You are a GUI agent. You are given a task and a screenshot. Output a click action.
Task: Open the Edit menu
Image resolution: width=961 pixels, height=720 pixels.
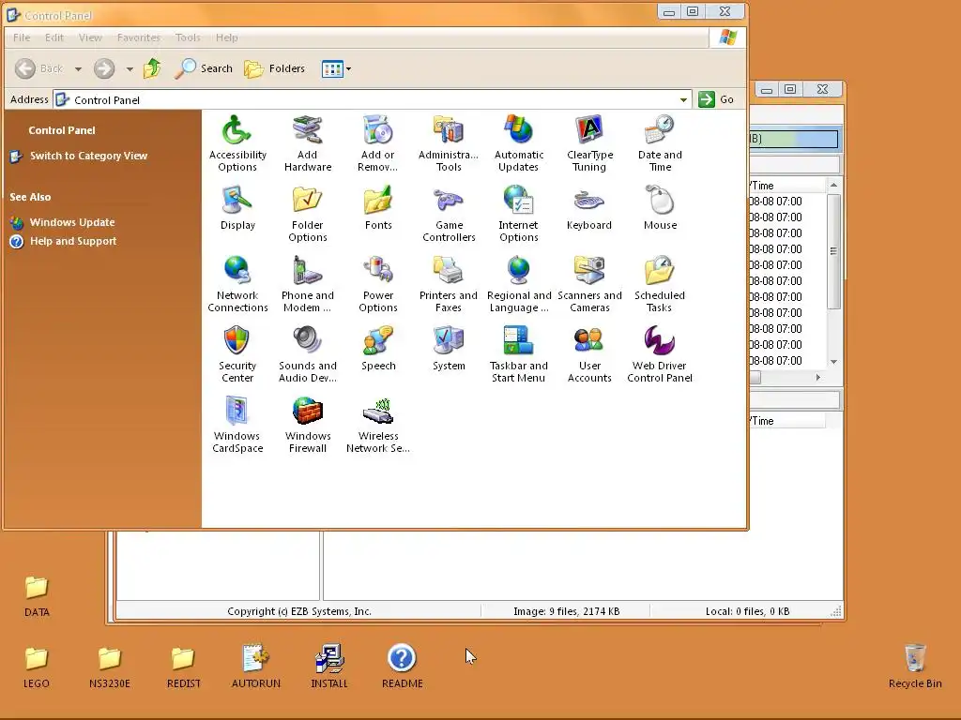click(53, 37)
